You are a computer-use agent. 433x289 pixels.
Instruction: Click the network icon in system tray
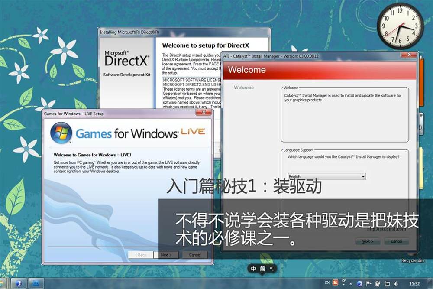(387, 283)
